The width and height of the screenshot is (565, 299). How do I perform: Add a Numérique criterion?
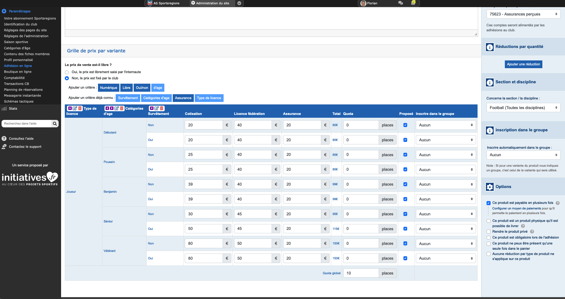pos(109,88)
